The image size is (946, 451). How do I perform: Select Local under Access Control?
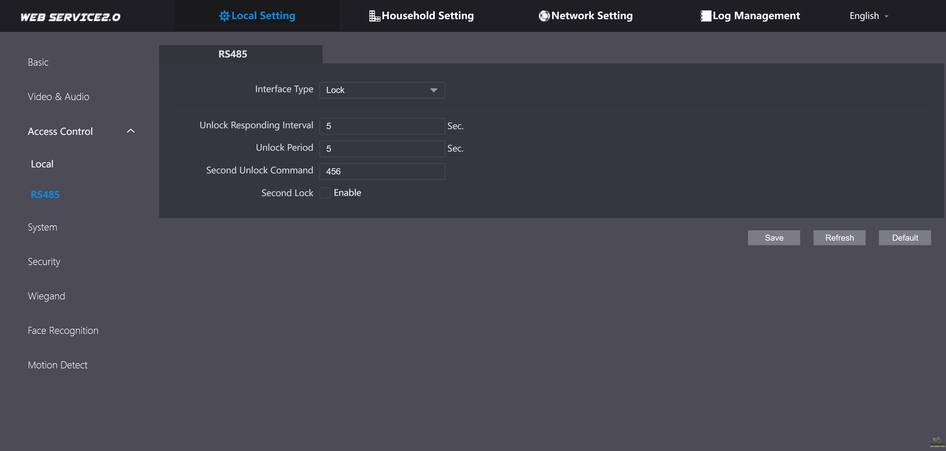click(x=42, y=164)
